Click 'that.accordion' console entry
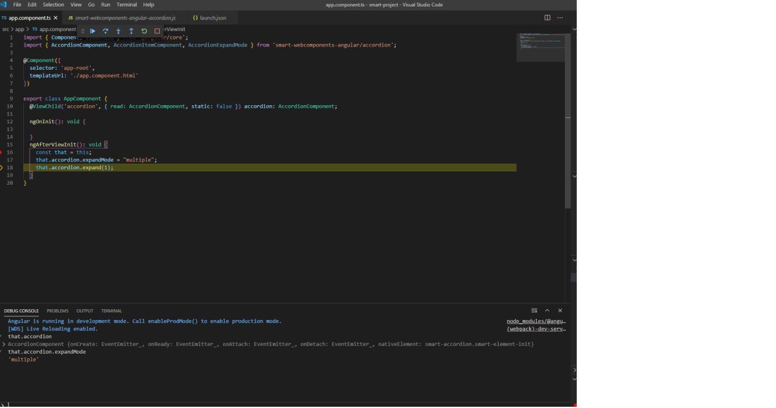The width and height of the screenshot is (776, 408). click(30, 336)
